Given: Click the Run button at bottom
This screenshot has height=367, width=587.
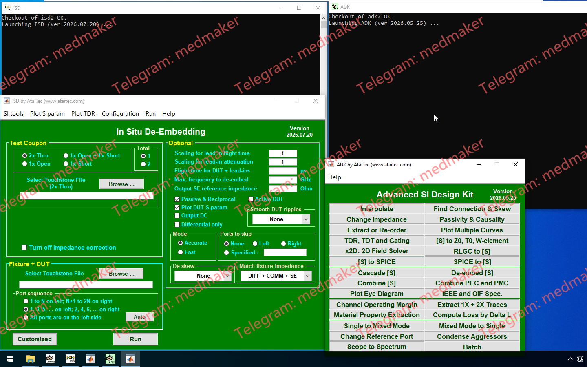Looking at the screenshot, I should 135,339.
